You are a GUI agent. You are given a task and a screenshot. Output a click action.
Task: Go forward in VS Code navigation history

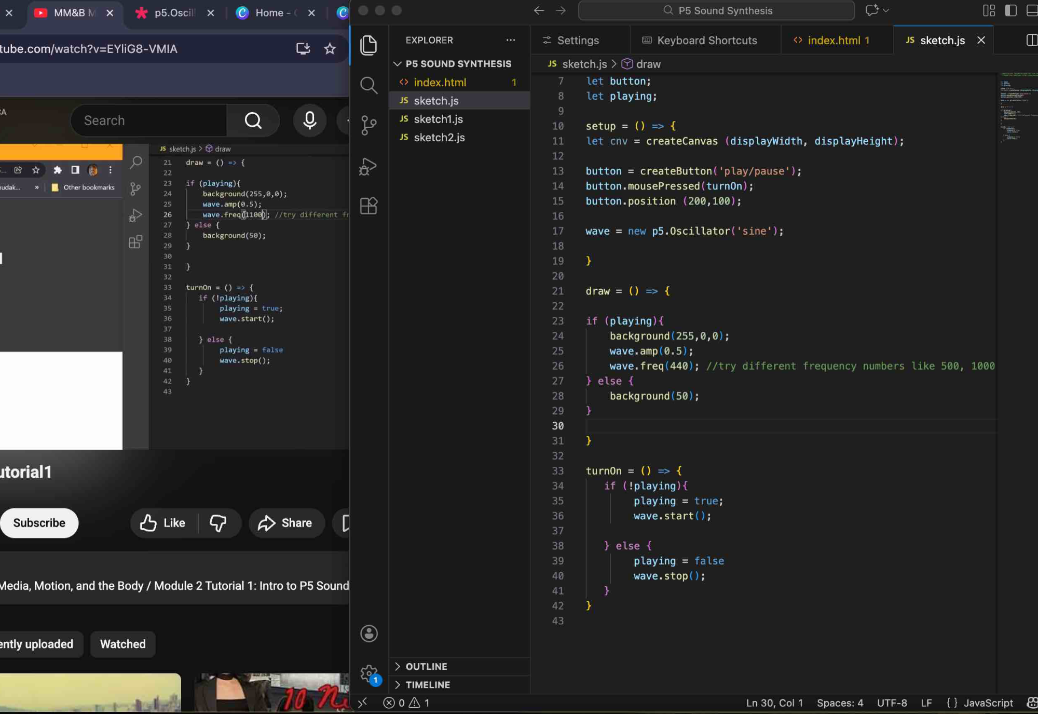tap(561, 10)
